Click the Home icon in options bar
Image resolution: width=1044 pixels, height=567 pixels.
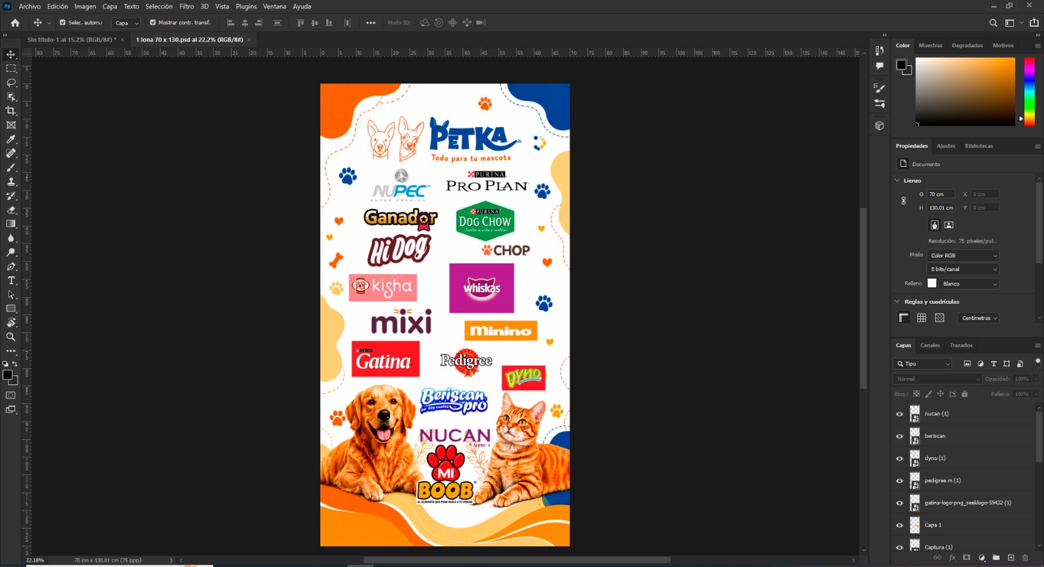click(x=15, y=23)
